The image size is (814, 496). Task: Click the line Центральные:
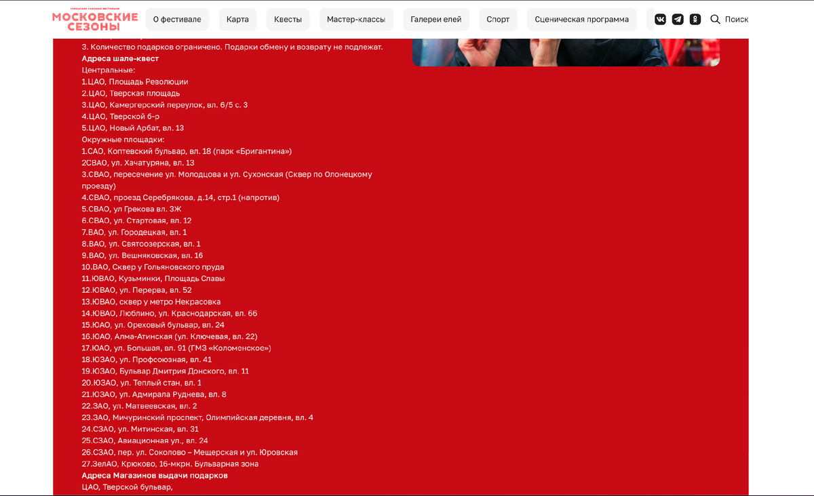[109, 70]
